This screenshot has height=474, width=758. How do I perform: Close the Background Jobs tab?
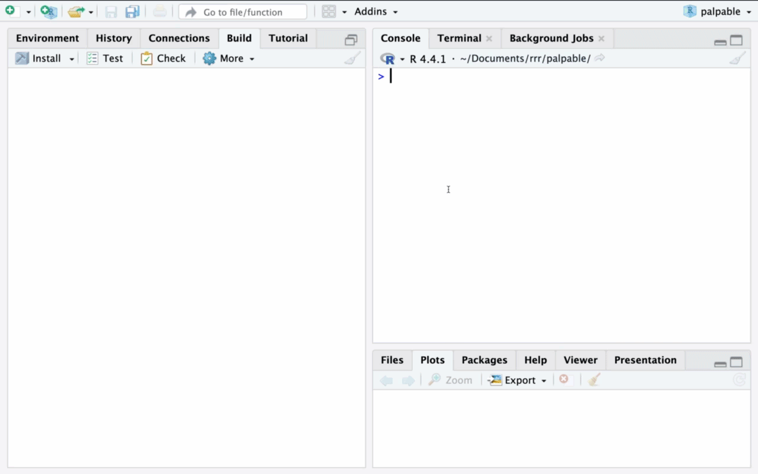click(x=601, y=39)
